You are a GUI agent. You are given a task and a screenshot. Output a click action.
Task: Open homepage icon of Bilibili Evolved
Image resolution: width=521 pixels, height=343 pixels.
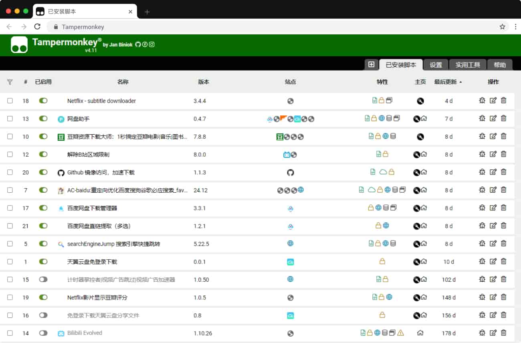[420, 333]
